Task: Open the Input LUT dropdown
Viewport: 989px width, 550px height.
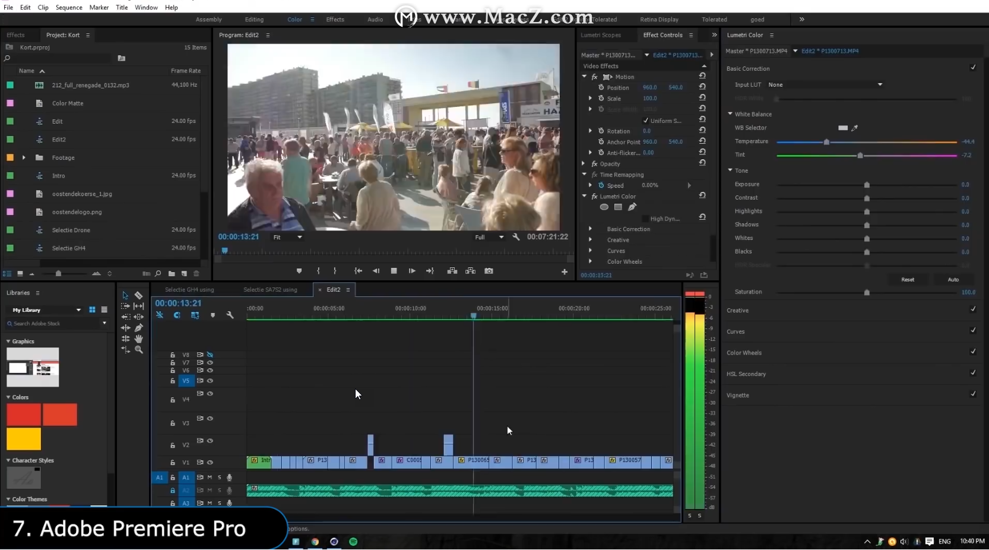Action: coord(825,84)
